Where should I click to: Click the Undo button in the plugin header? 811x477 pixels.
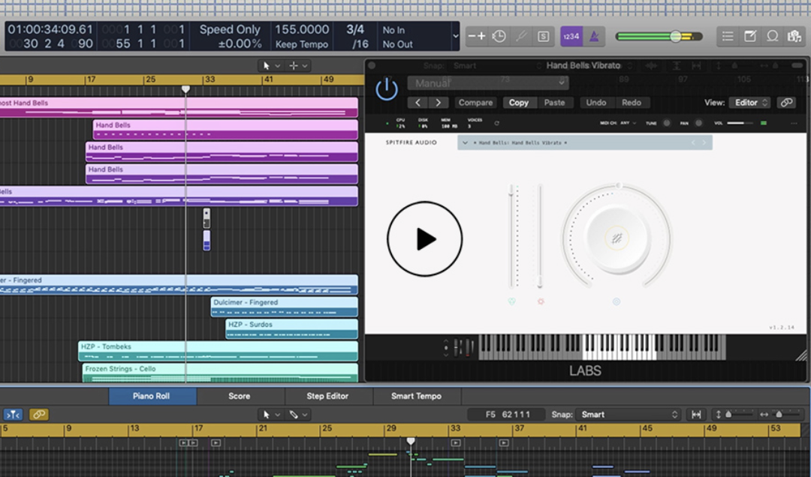pyautogui.click(x=595, y=102)
